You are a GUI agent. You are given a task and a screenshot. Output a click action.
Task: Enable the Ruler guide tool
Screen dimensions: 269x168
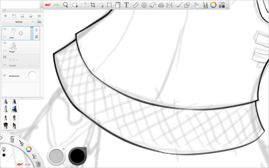click(x=136, y=5)
